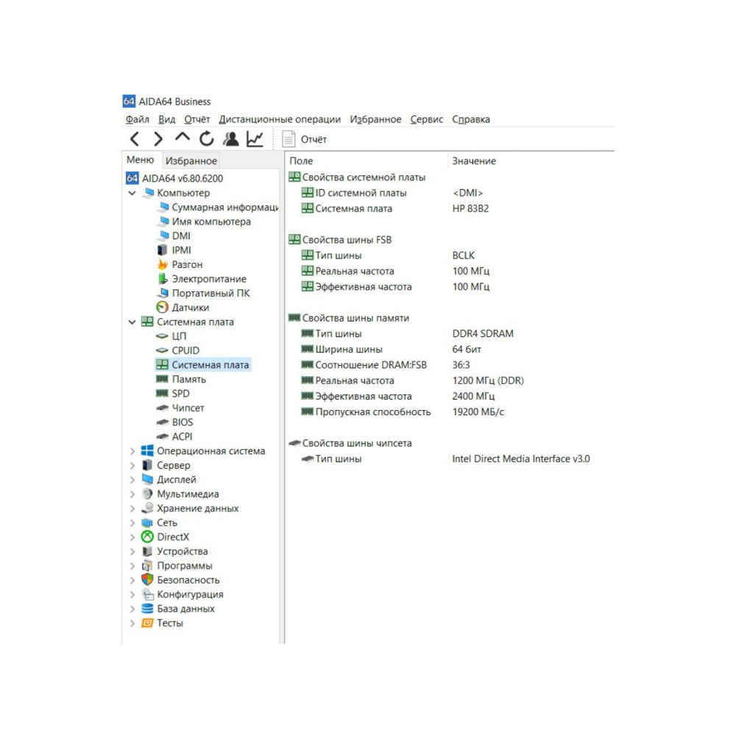Expand the Дисплей node
736x736 pixels.
pyautogui.click(x=132, y=480)
